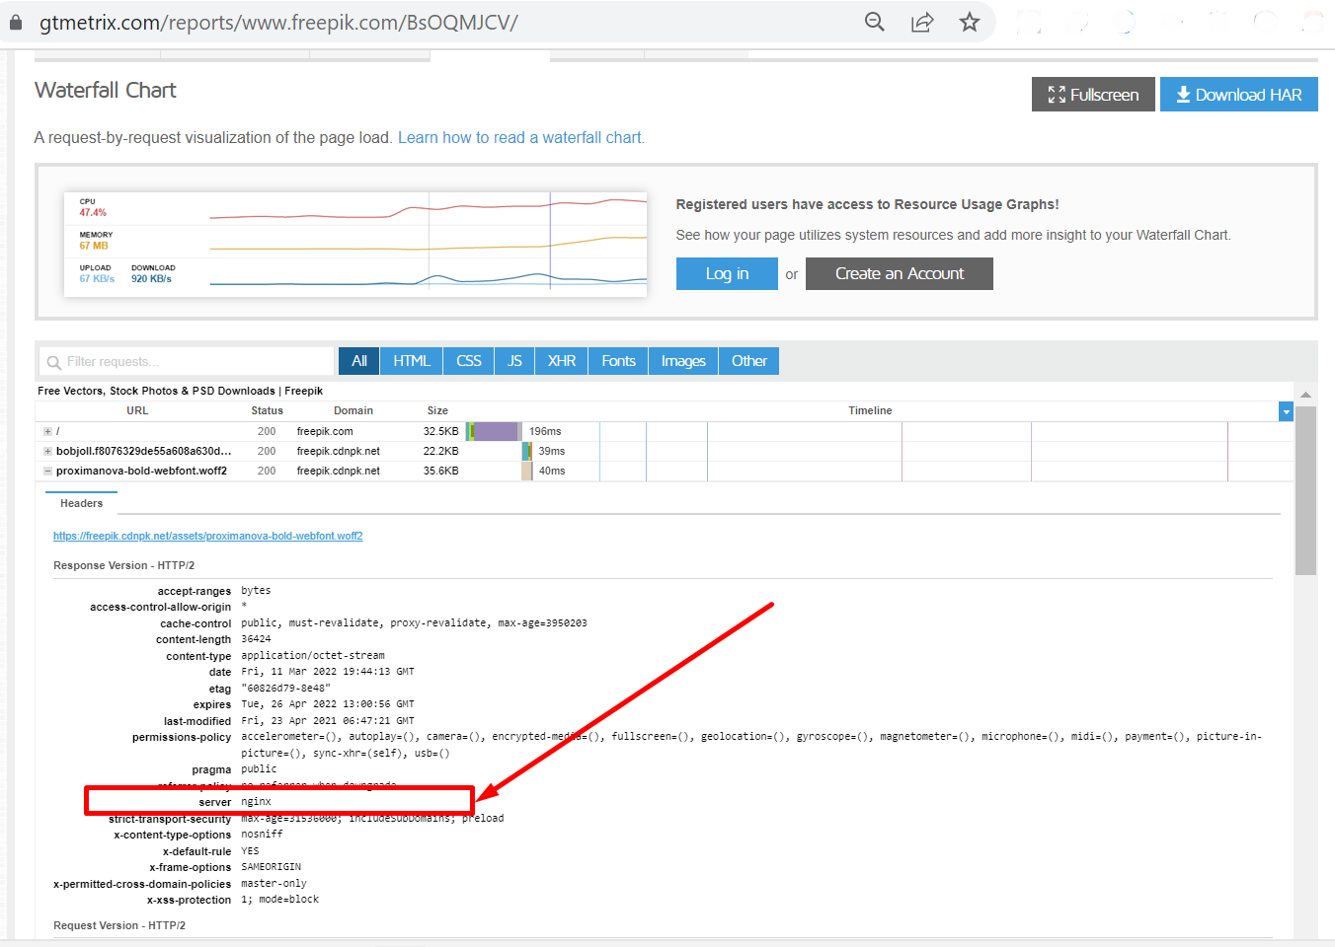Show only JS requests
The image size is (1335, 947).
click(514, 361)
